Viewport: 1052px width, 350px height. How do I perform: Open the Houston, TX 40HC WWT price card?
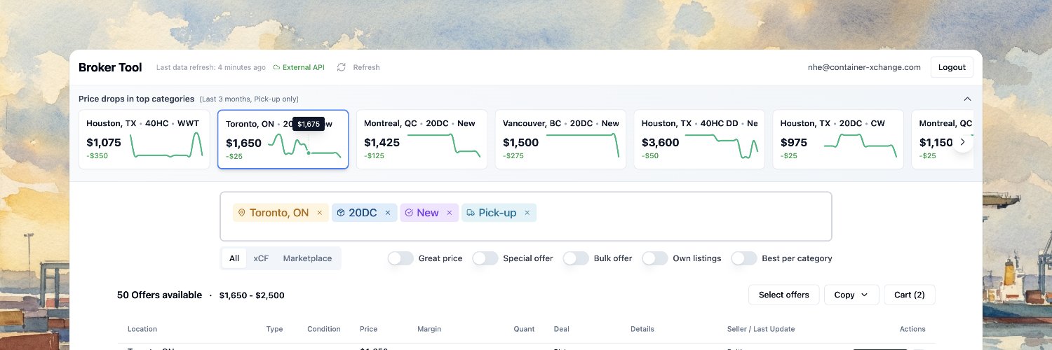[x=144, y=139]
